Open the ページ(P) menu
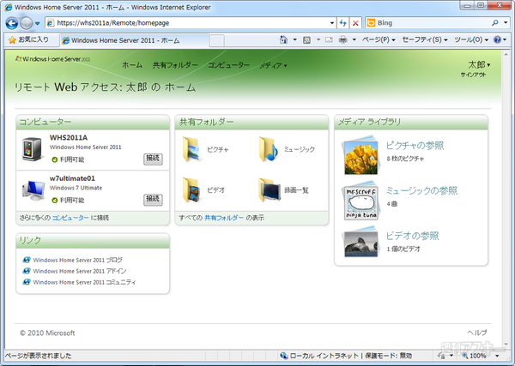 click(x=379, y=39)
